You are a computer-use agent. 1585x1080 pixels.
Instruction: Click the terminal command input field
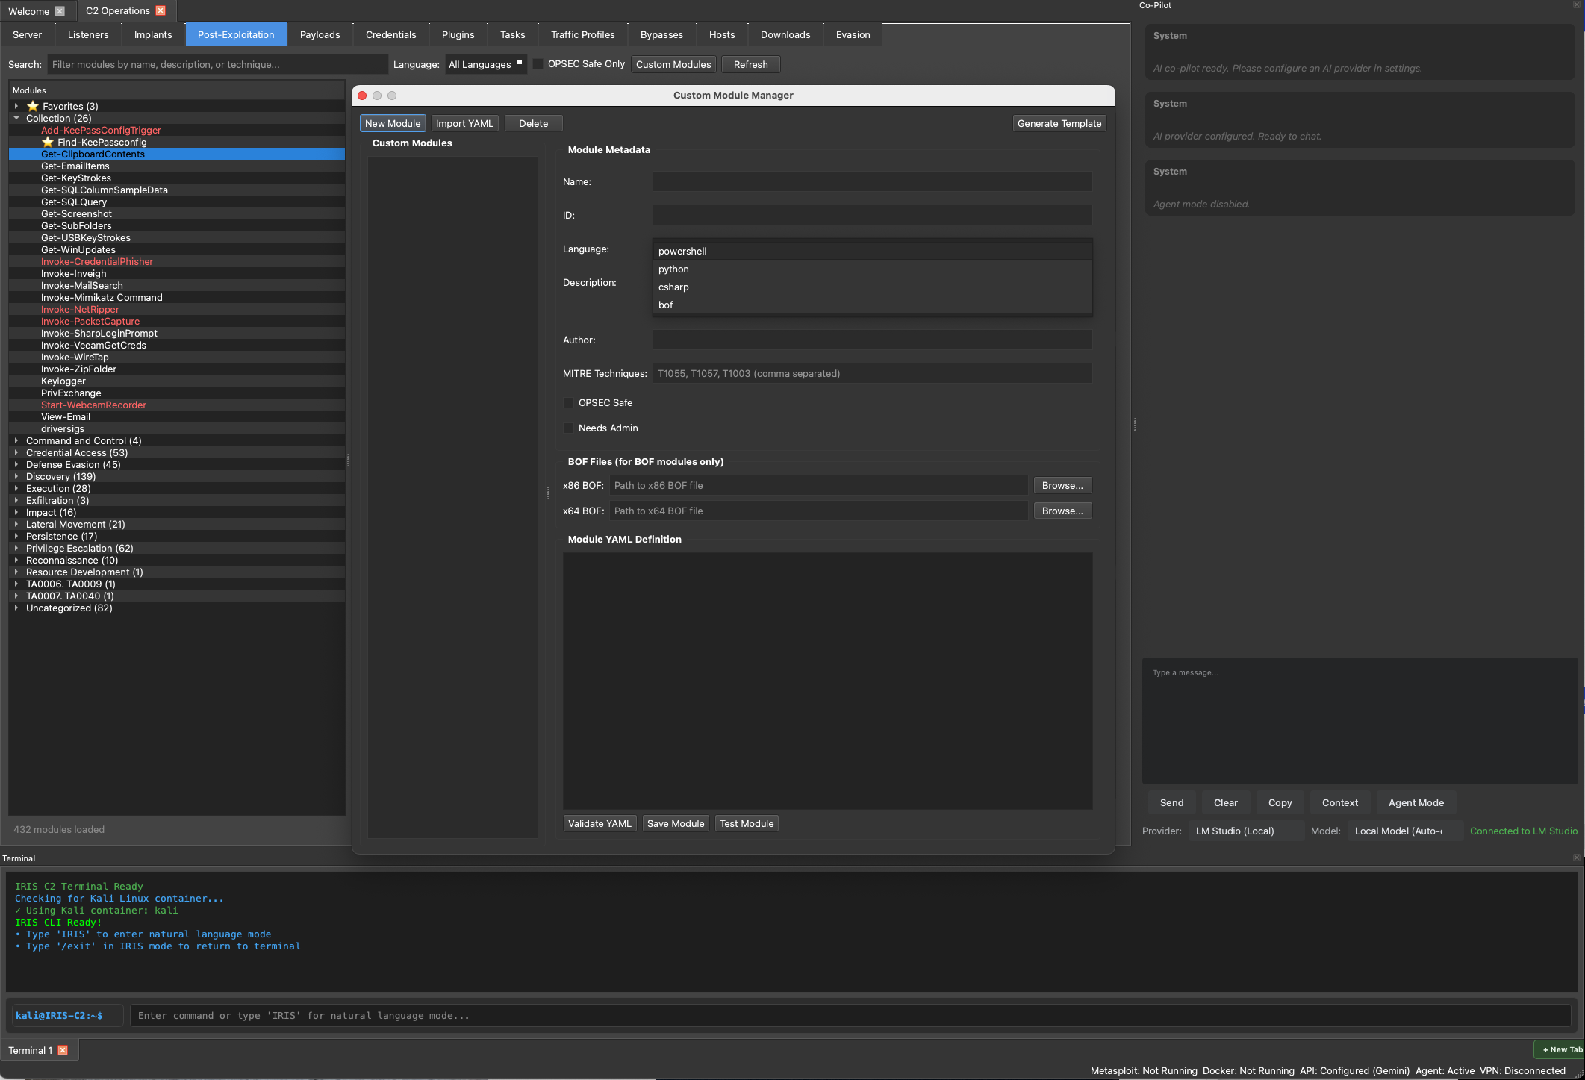tap(850, 1015)
